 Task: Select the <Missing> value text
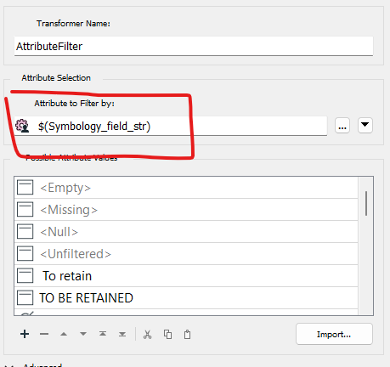pyautogui.click(x=69, y=210)
